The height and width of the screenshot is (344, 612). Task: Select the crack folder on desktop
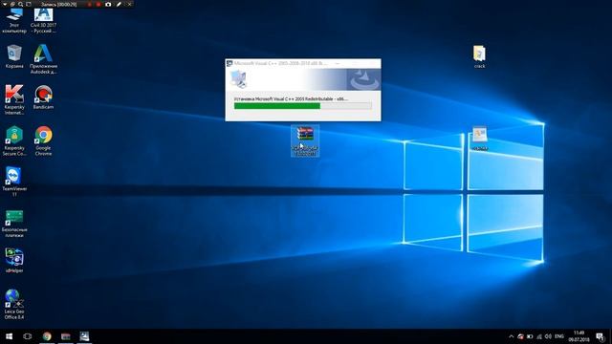coord(479,57)
